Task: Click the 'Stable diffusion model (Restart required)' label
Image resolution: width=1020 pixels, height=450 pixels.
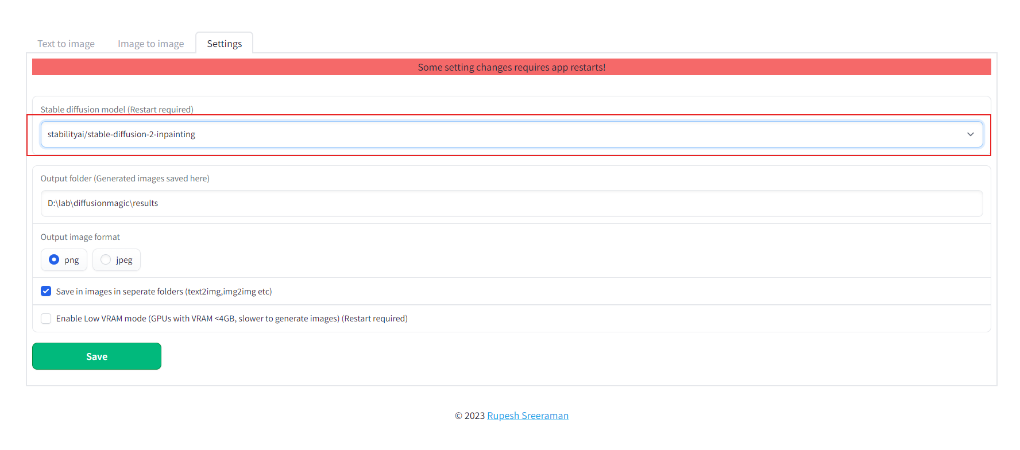Action: (x=117, y=109)
